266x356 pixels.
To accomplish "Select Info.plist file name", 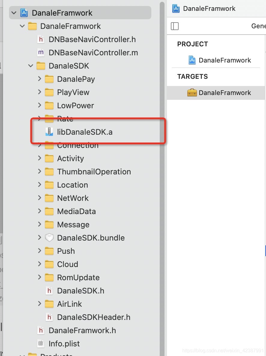I will tap(64, 343).
